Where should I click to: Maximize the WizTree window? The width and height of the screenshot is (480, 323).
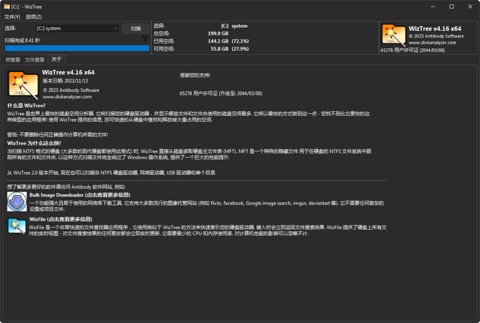(x=452, y=6)
